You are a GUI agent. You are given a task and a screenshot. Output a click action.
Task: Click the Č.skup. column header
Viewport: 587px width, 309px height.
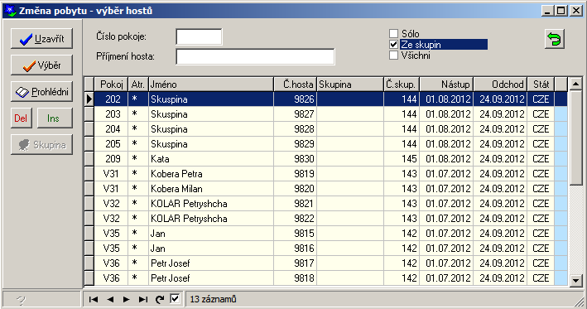(402, 84)
